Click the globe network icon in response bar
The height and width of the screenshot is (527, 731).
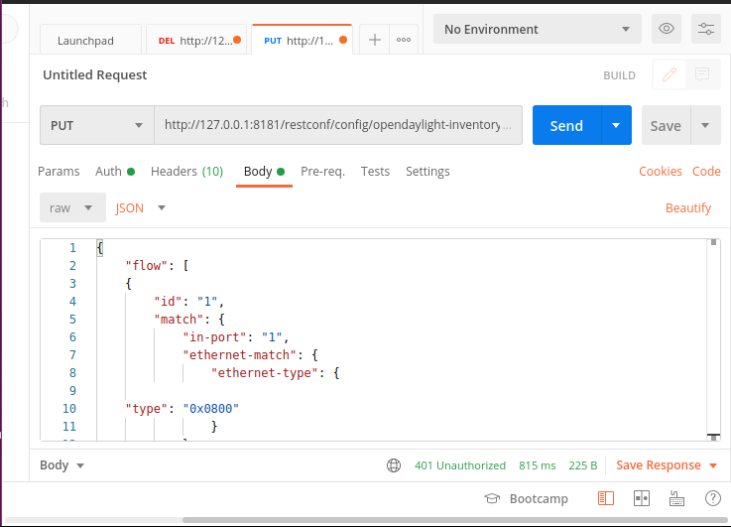point(394,465)
